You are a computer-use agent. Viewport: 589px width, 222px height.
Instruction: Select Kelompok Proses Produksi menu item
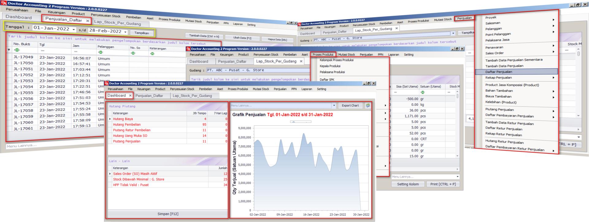coord(337,60)
